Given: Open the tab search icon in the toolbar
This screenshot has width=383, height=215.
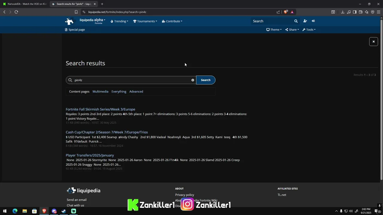Looking at the screenshot, I should click(333, 12).
